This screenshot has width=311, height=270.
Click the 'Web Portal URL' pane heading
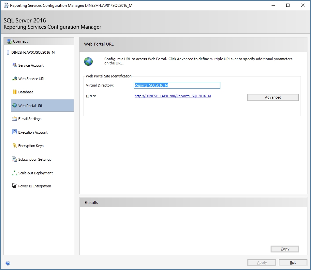[99, 44]
